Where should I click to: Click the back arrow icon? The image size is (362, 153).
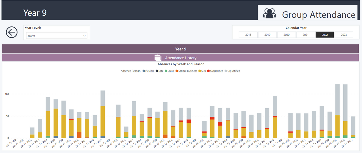coord(11,32)
